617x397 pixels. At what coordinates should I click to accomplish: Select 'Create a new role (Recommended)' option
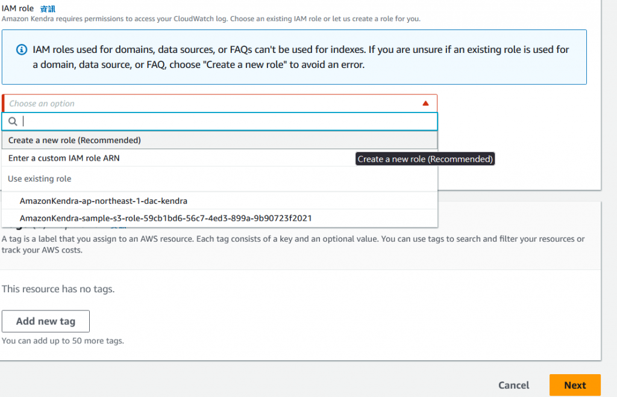(x=219, y=140)
